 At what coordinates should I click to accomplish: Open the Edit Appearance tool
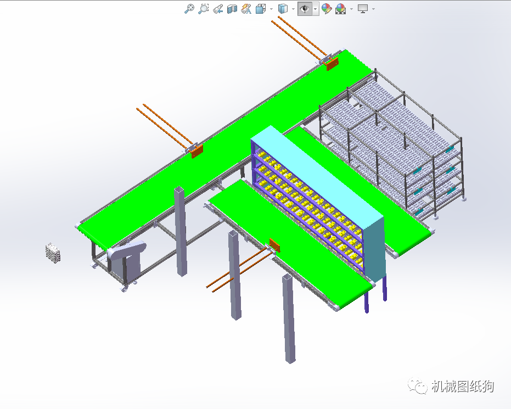326,9
